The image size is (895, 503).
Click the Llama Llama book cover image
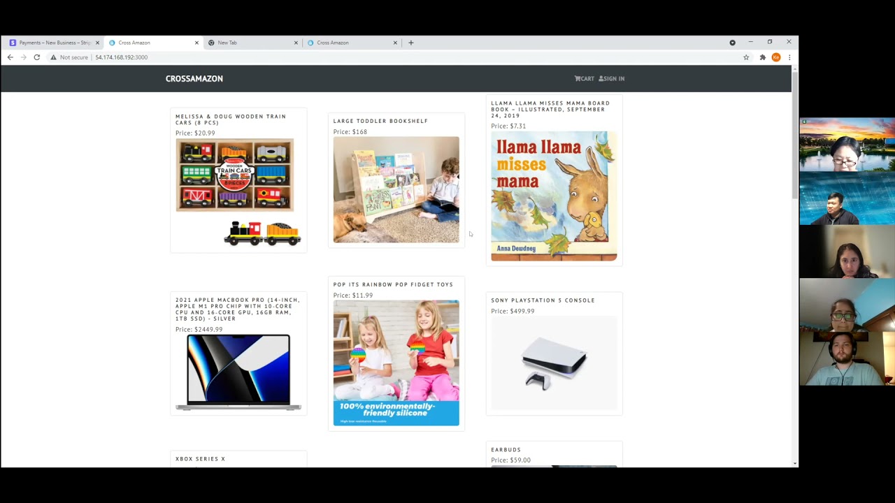point(554,196)
